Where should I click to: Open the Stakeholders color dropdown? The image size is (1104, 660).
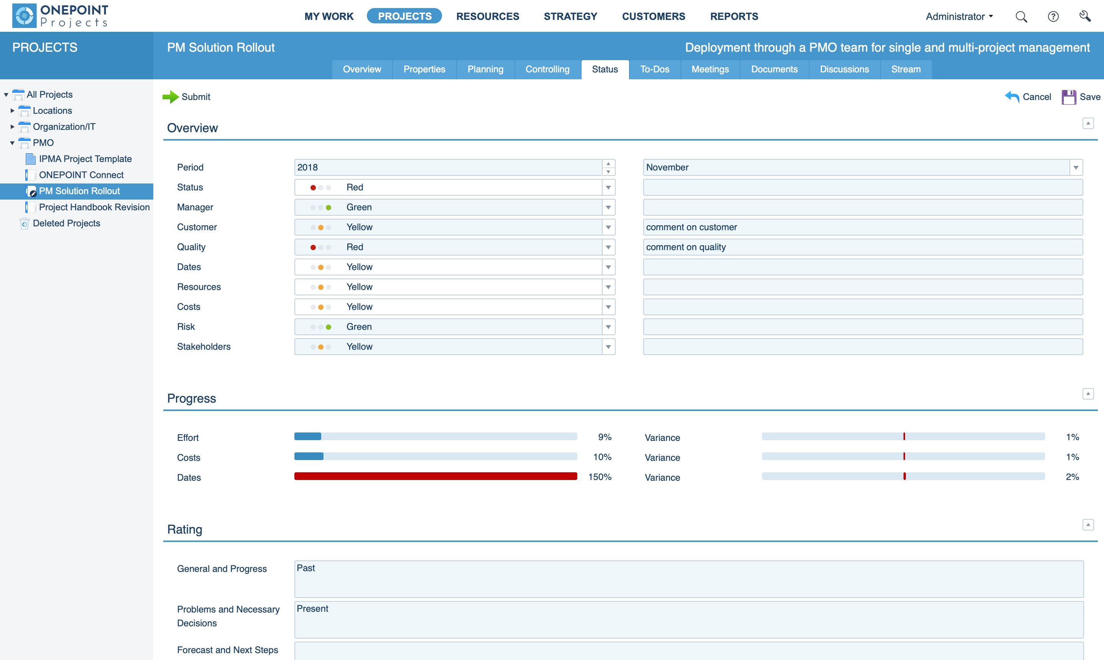click(608, 347)
